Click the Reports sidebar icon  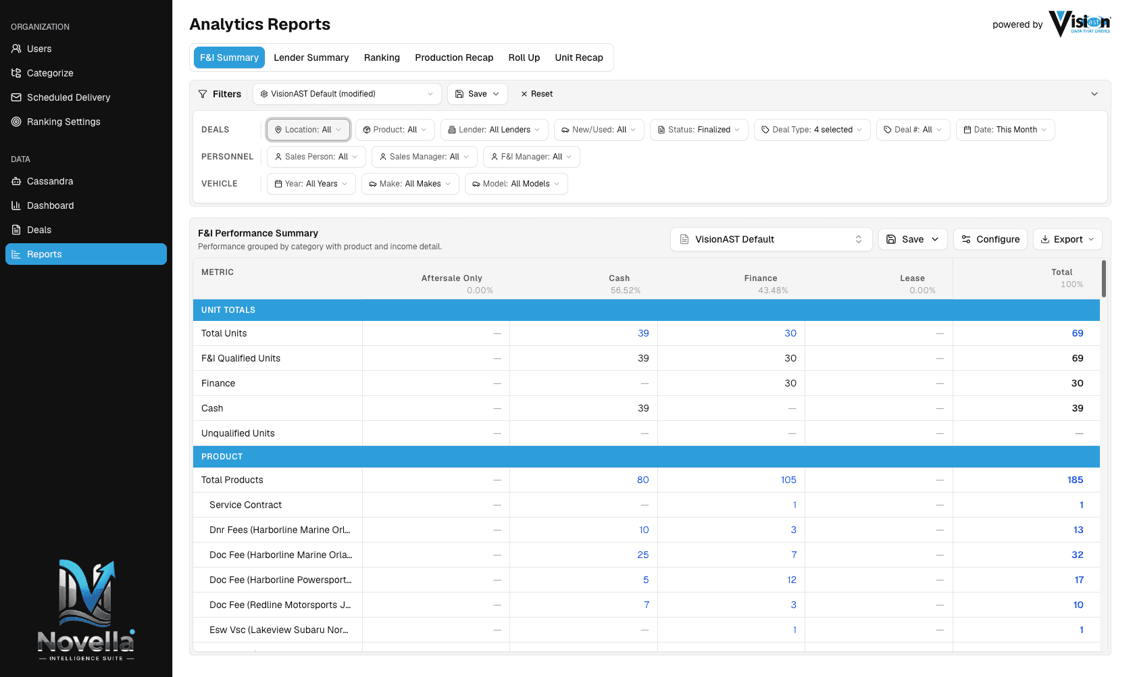click(x=16, y=254)
